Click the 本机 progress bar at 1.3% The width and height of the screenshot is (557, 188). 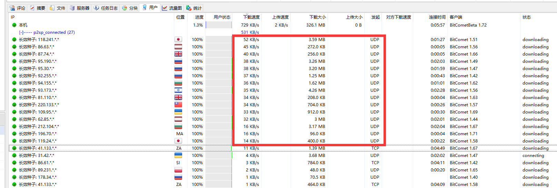219,25
